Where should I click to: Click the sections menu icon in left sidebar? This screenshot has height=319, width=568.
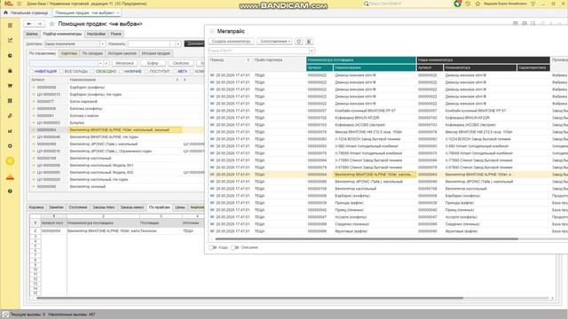(10, 26)
